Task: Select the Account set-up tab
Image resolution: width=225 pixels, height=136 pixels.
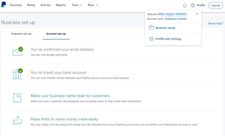Action: 56,34
